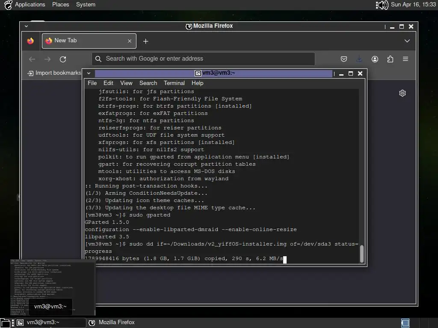Select the New Tab tab in Firefox
Image resolution: width=438 pixels, height=328 pixels.
click(89, 41)
